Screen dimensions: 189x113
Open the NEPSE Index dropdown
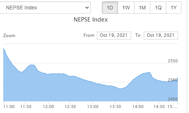[45, 8]
